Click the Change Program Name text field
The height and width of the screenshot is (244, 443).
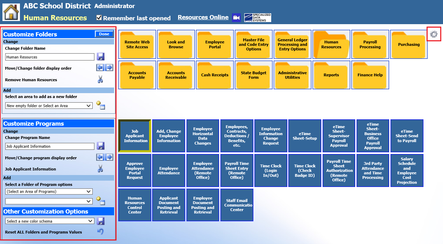[x=50, y=146]
